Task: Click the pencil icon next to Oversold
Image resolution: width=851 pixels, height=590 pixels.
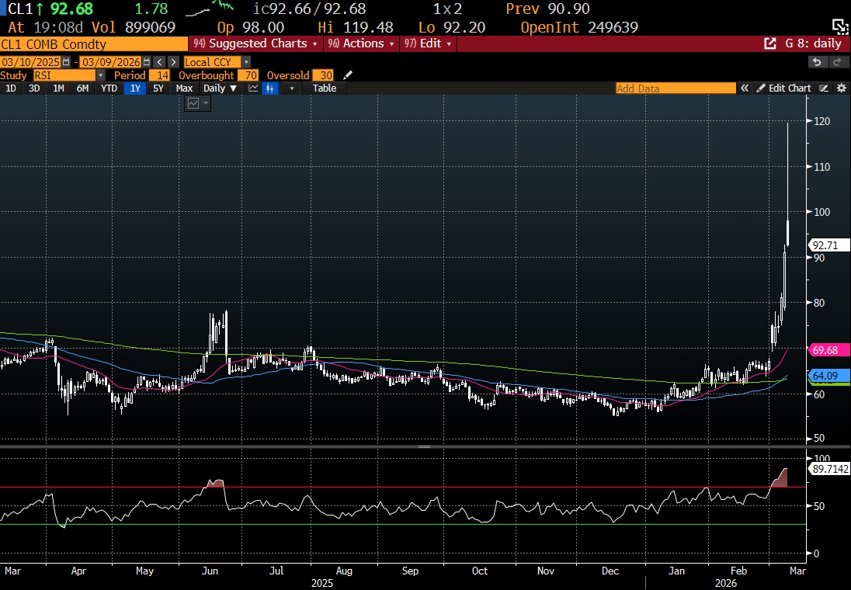Action: coord(348,75)
